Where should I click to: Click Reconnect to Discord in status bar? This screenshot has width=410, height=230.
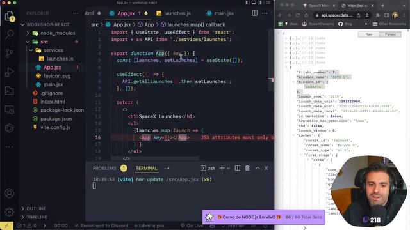point(101,226)
